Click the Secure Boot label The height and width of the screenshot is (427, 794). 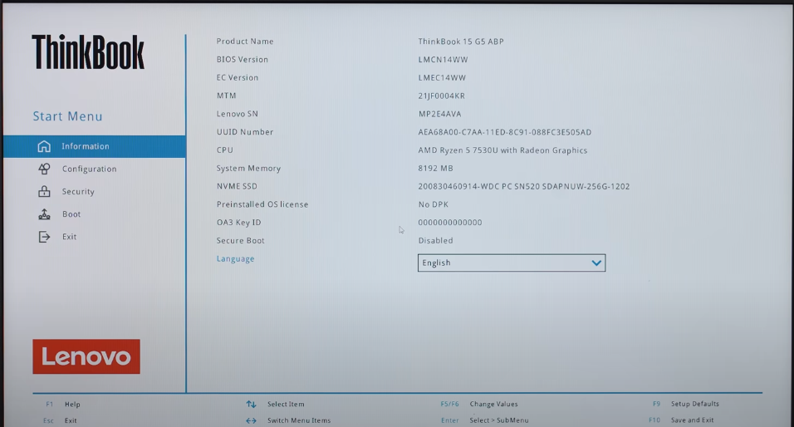click(x=241, y=241)
